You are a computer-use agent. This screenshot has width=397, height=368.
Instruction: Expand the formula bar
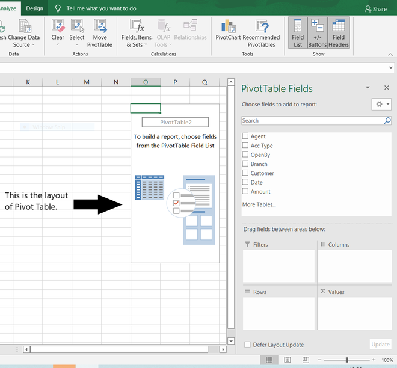point(390,67)
